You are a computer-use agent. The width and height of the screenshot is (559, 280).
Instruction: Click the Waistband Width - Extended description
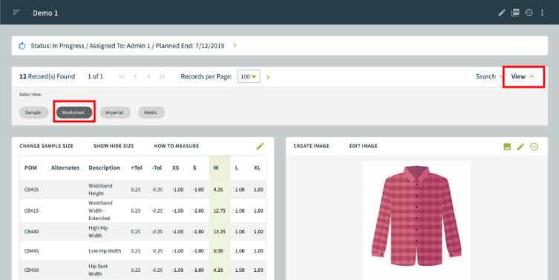coord(100,210)
